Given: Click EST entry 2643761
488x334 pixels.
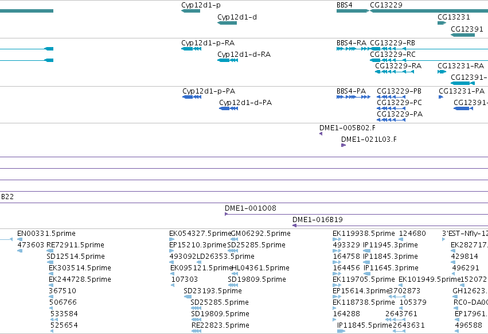Looking at the screenshot, I should 401,314.
